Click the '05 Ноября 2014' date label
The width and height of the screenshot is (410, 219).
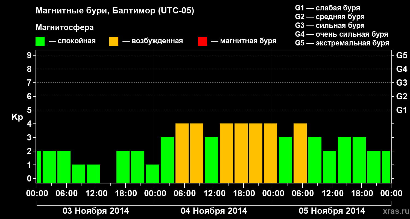(332, 211)
